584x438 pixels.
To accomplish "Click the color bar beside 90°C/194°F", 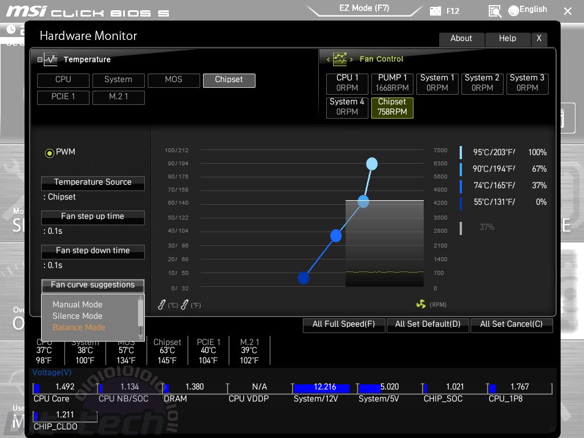I will (461, 169).
